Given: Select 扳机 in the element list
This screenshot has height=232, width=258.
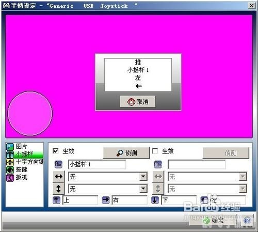Looking at the screenshot, I should 25,177.
